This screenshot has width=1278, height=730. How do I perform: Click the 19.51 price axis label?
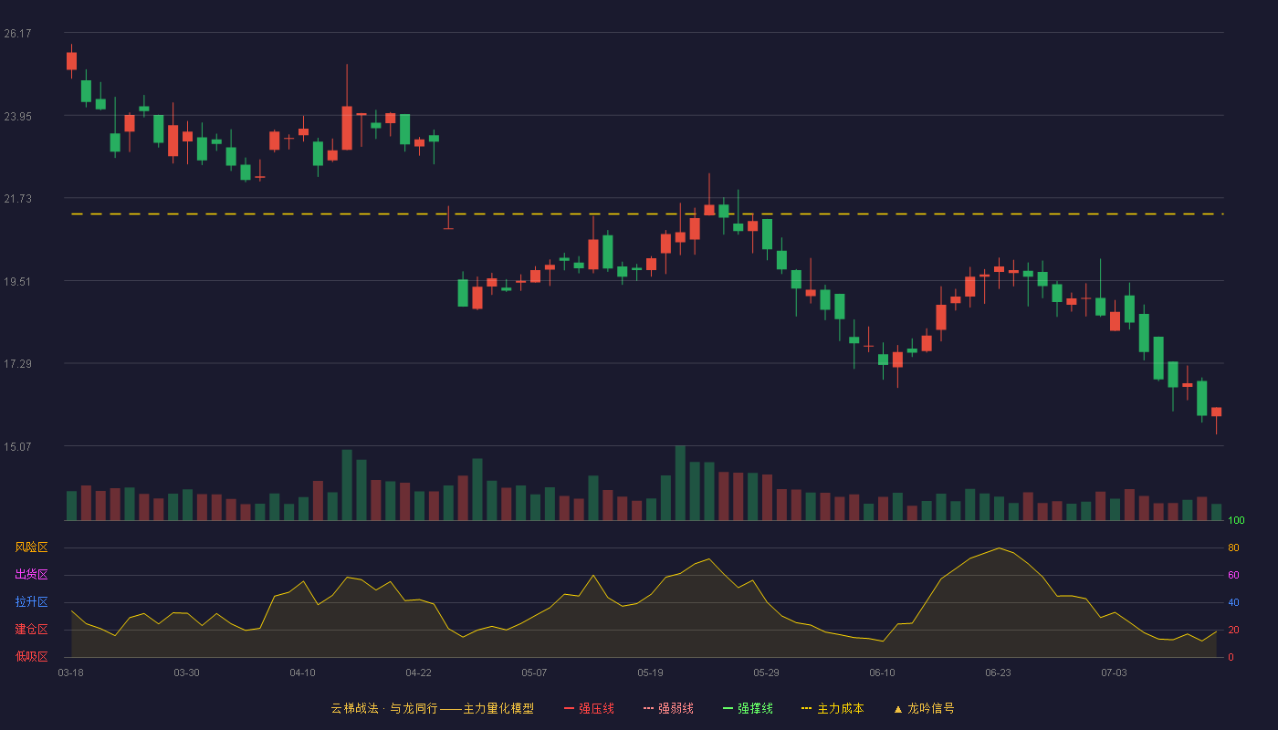click(x=17, y=282)
